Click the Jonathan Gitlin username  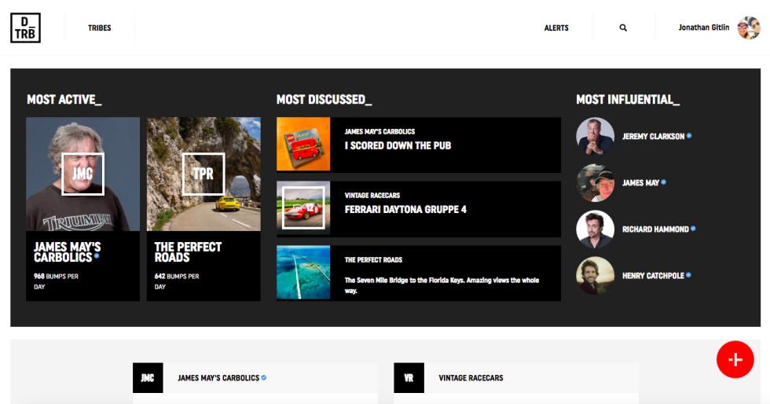704,28
